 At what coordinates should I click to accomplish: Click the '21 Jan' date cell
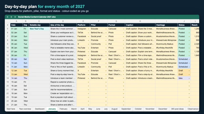click(16, 105)
